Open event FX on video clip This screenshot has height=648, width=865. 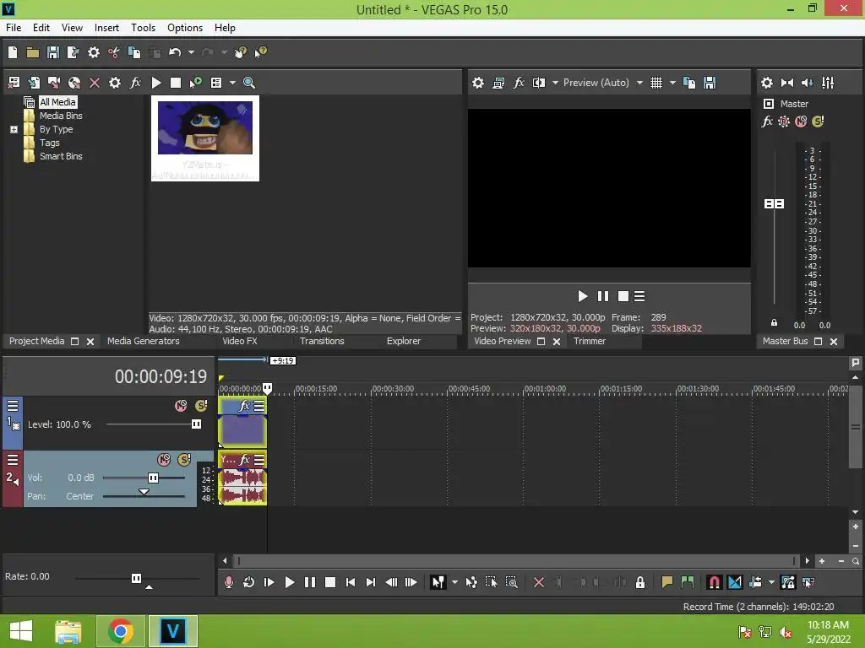244,406
